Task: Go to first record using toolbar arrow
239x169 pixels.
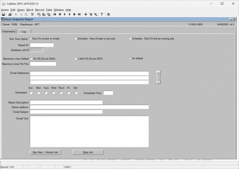Action: (x=55, y=14)
